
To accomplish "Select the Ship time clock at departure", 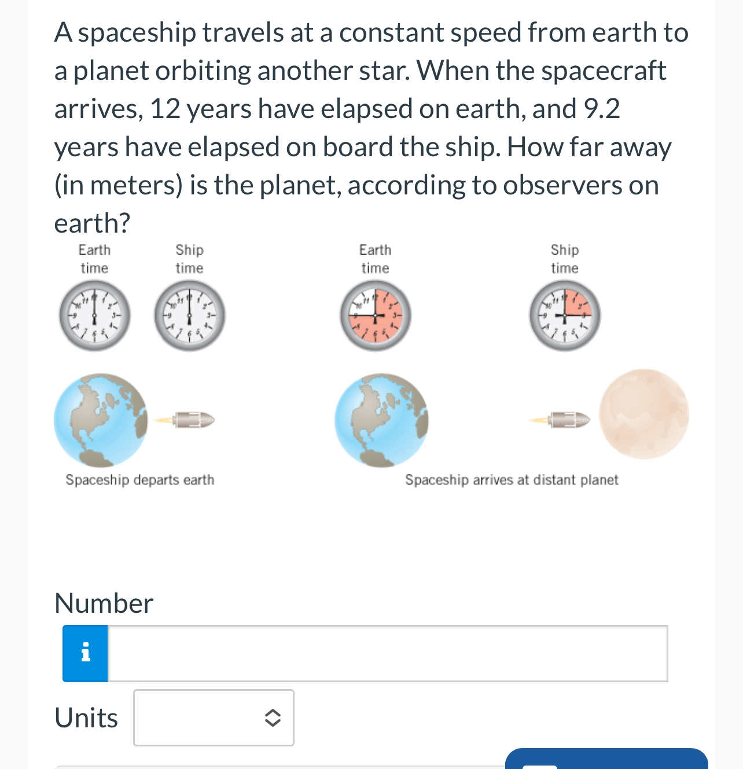I will tap(189, 315).
